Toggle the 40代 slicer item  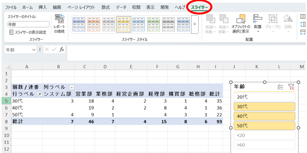click(264, 116)
